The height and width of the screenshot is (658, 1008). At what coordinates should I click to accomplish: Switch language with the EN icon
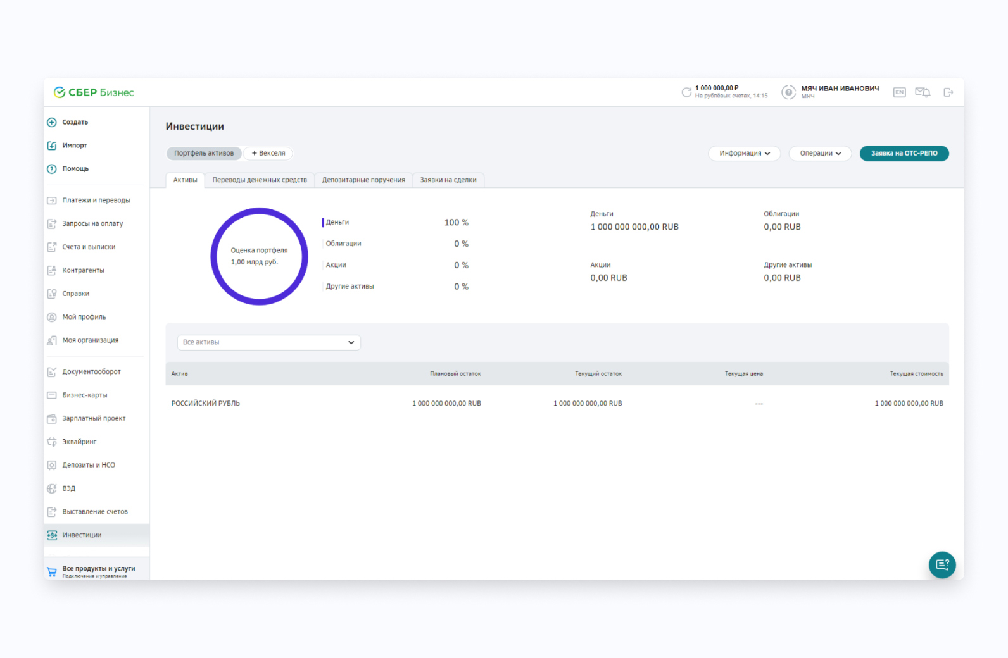click(x=899, y=92)
